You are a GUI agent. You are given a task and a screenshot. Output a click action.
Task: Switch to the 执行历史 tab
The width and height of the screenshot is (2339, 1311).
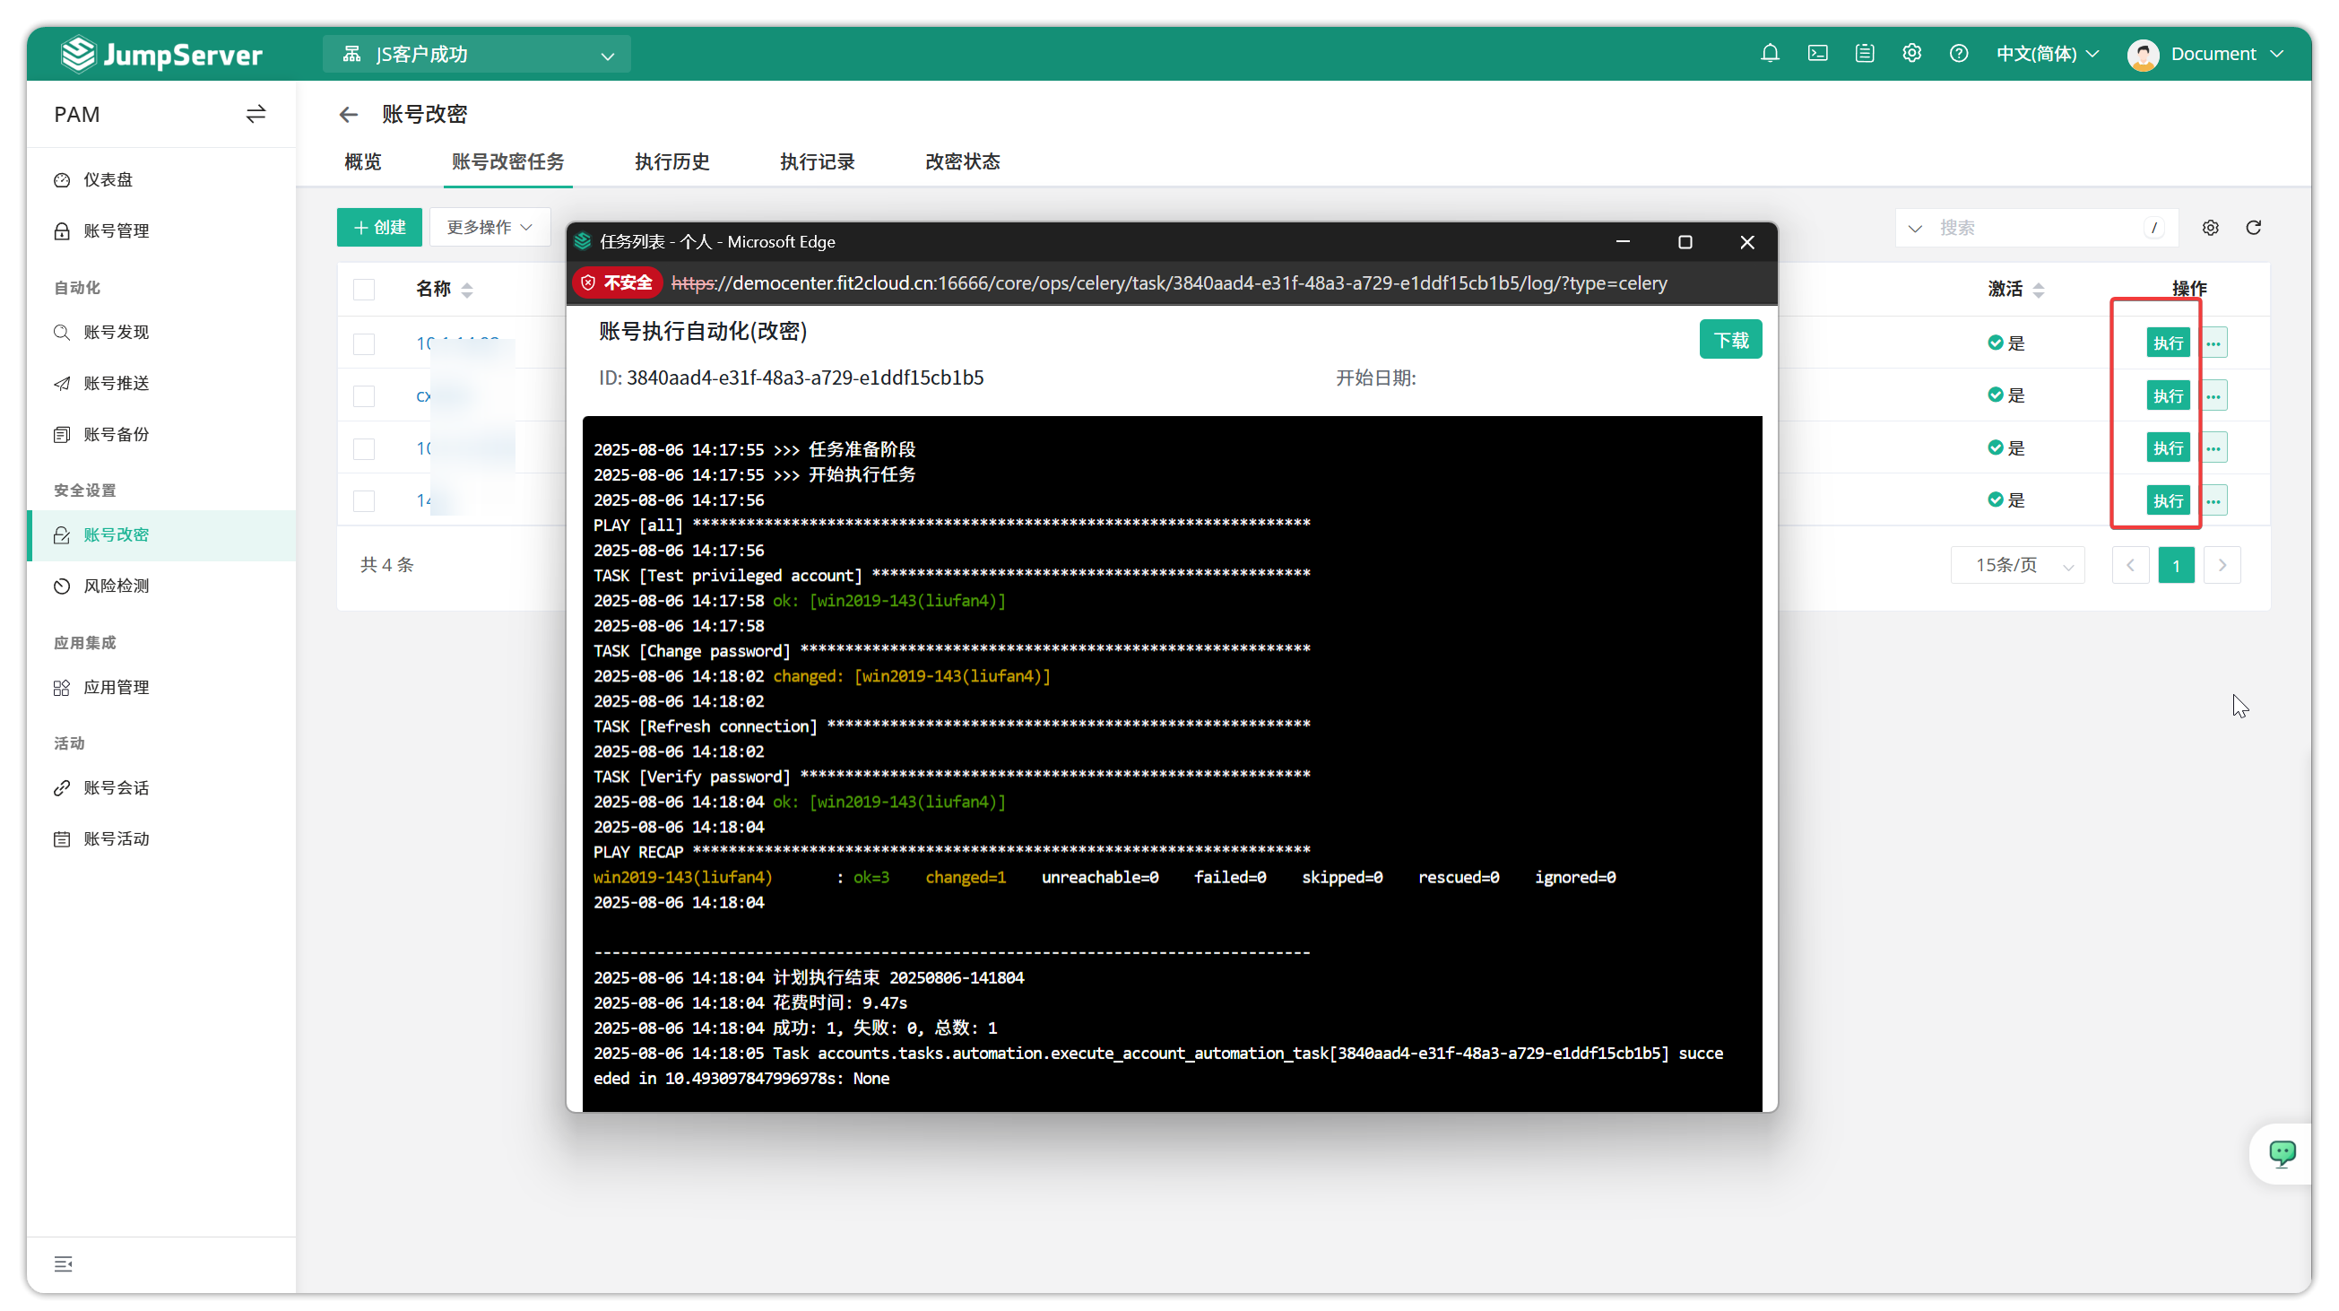(x=671, y=161)
